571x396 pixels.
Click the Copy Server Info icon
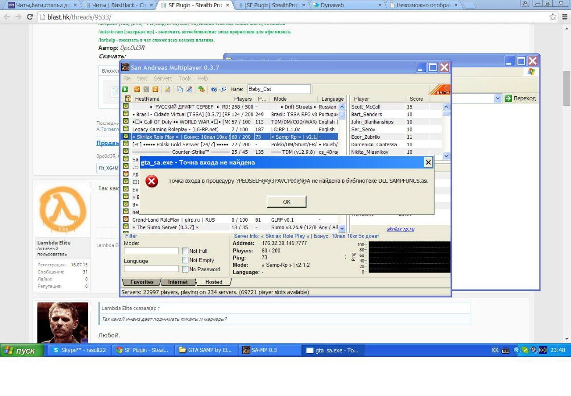click(180, 89)
